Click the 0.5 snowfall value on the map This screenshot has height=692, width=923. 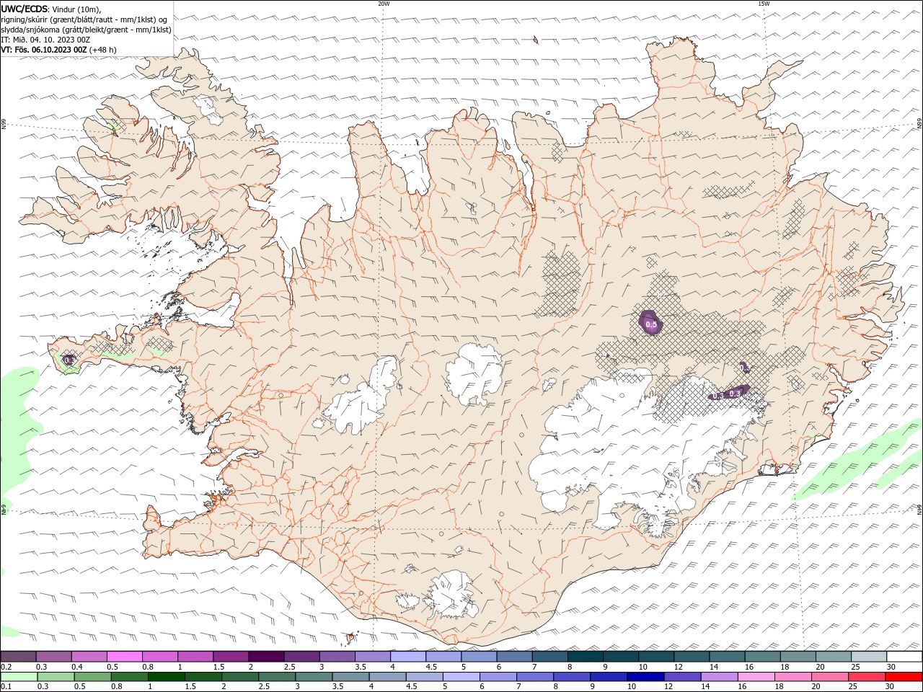coord(651,325)
